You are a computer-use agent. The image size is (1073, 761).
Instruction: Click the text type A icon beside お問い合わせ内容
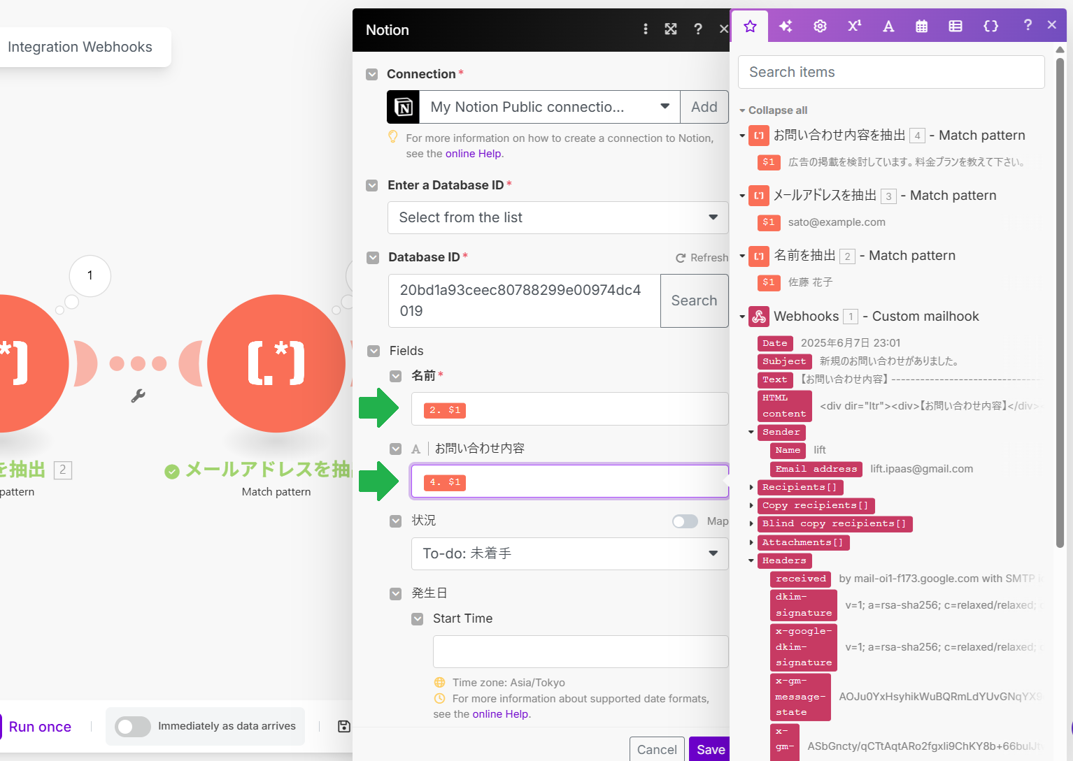coord(415,449)
